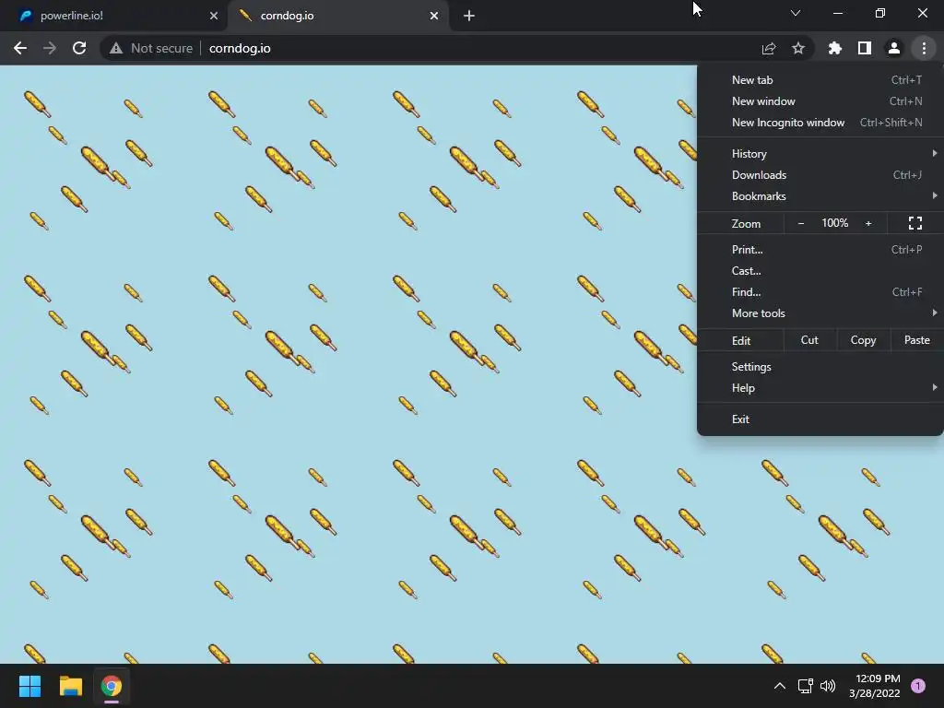
Task: Open network status in system tray
Action: [805, 686]
